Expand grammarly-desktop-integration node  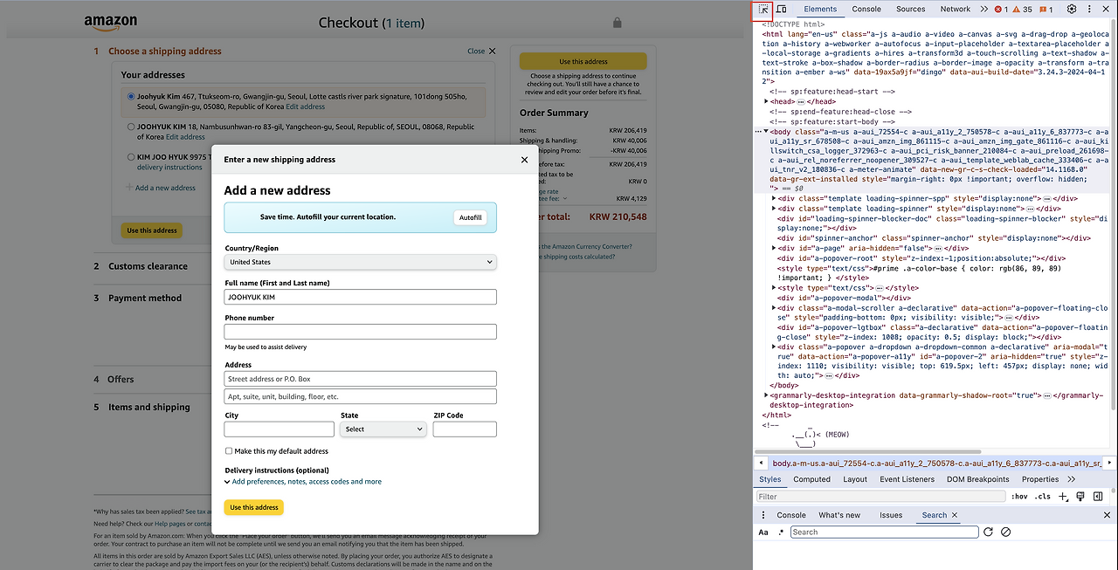click(767, 395)
